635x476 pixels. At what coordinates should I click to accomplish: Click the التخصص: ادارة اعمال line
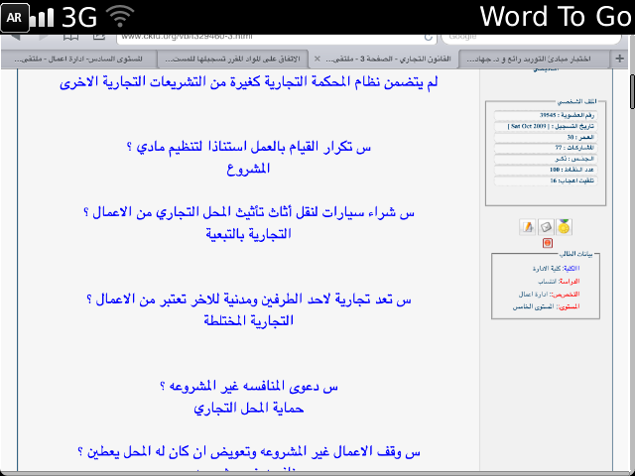pos(549,294)
